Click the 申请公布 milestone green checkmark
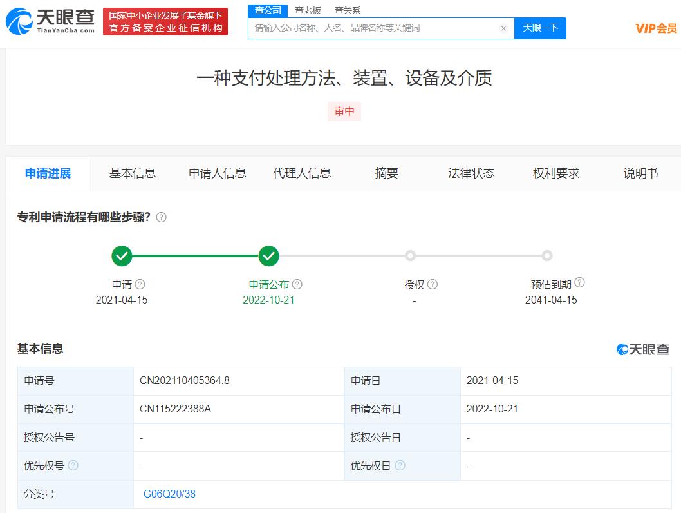The height and width of the screenshot is (513, 681). tap(269, 255)
